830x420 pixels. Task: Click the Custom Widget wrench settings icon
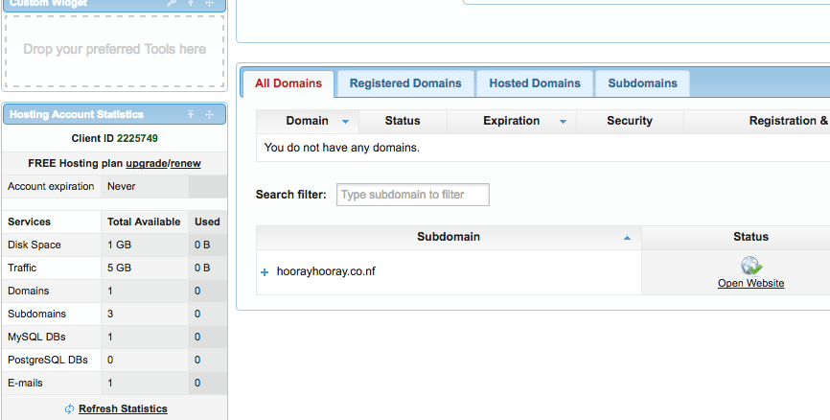[x=172, y=3]
